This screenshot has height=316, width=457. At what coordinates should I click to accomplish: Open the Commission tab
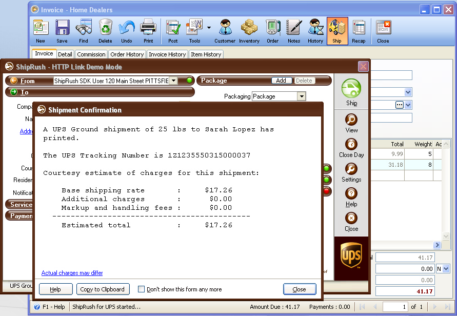tap(91, 54)
